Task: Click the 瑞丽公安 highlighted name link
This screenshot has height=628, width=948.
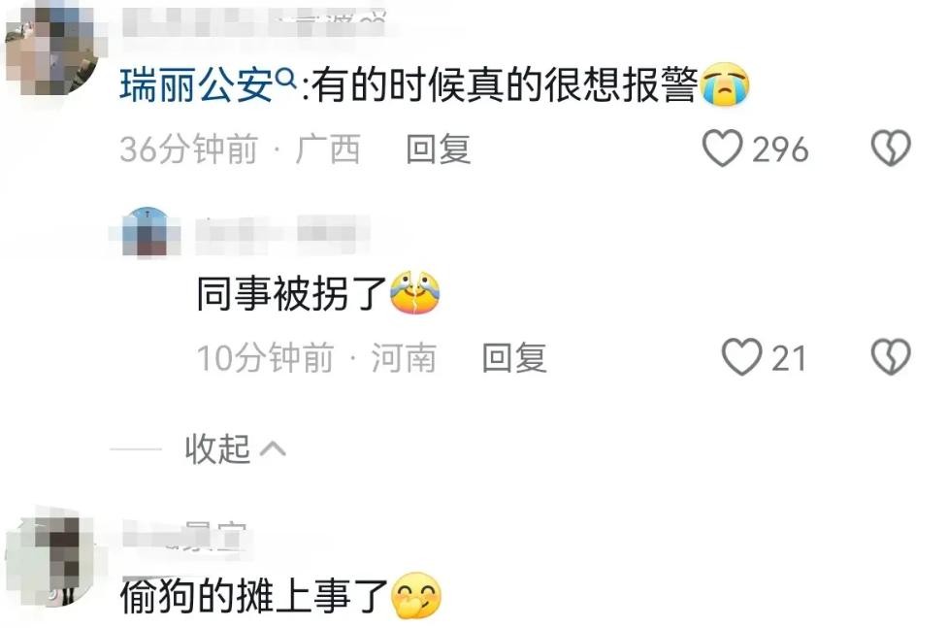Action: tap(196, 84)
